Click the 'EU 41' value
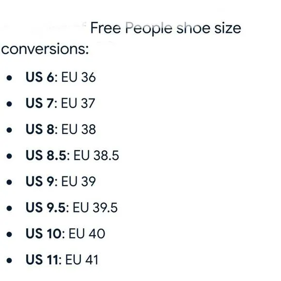This screenshot has width=281, height=281. (82, 260)
